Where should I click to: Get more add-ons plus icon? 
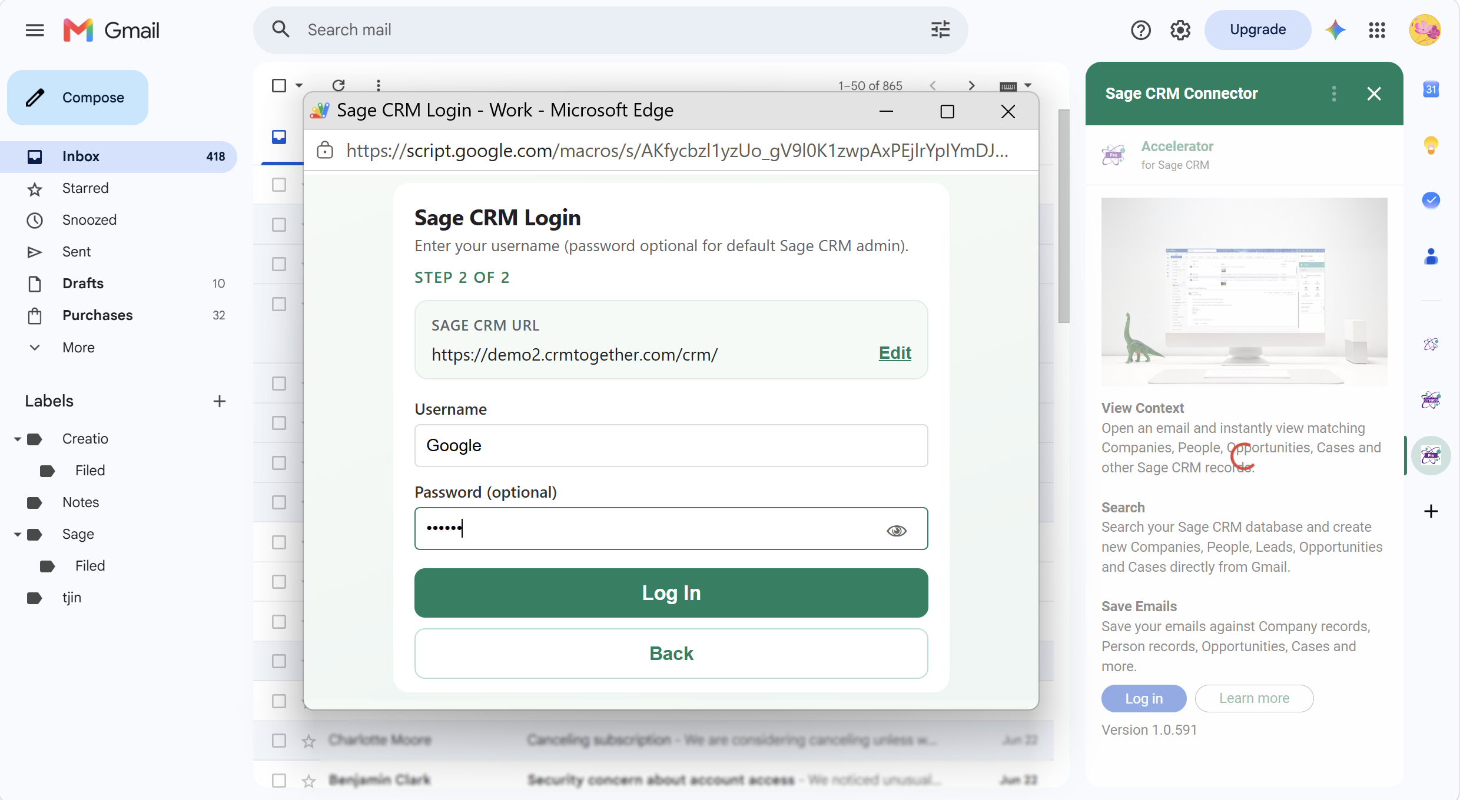point(1431,511)
